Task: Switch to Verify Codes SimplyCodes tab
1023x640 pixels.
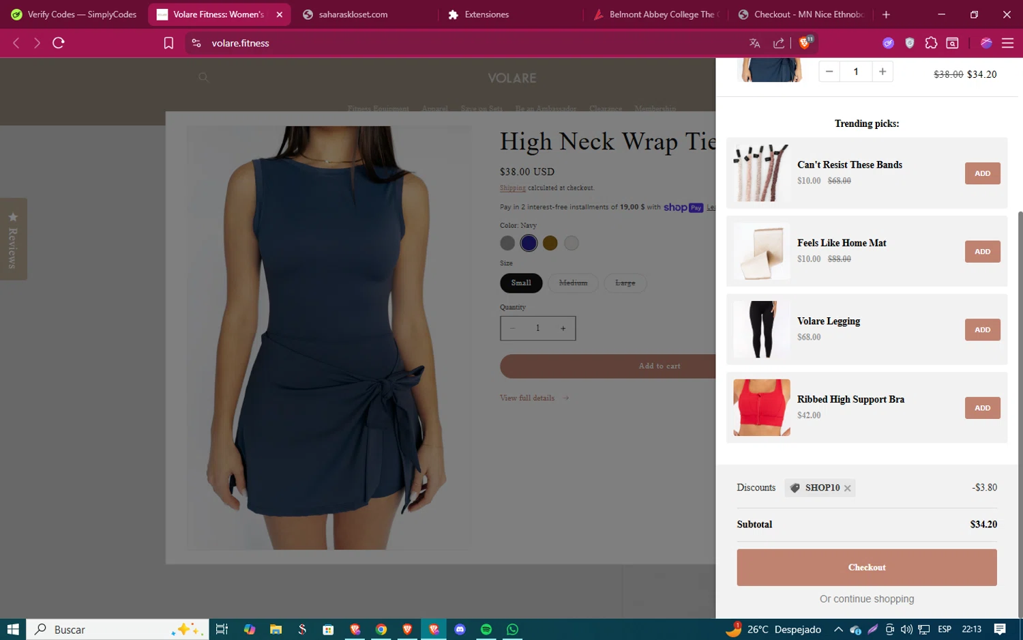Action: pos(74,14)
